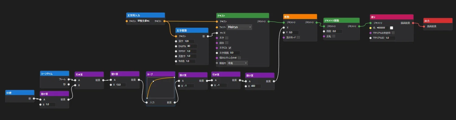Viewport: 456px width, 120px height.
Task: Click the 描画結果 output port of 塗り
Action: pyautogui.click(x=413, y=23)
